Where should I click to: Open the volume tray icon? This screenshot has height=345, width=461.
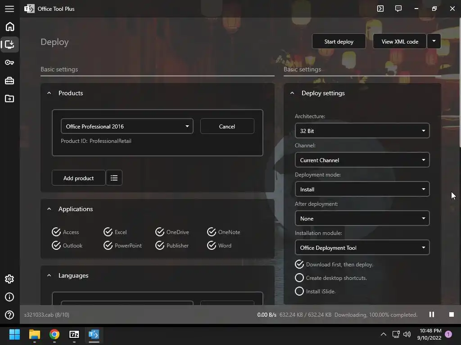tap(407, 334)
